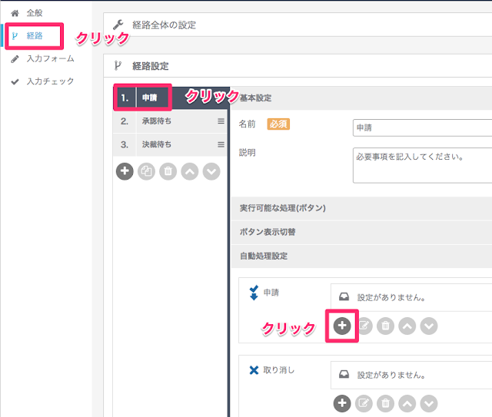Collapse the 基本設定 section header
The image size is (492, 417).
pyautogui.click(x=361, y=98)
